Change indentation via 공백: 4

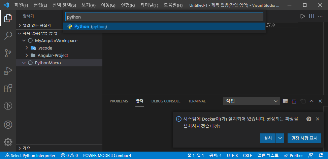coord(216,155)
